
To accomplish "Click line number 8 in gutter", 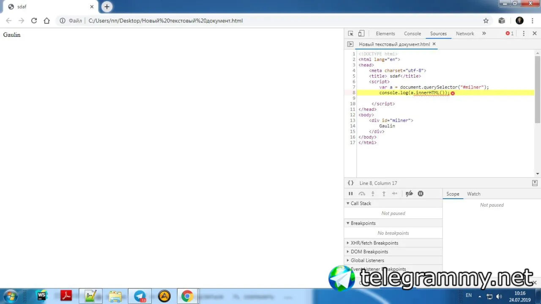I will pos(354,93).
